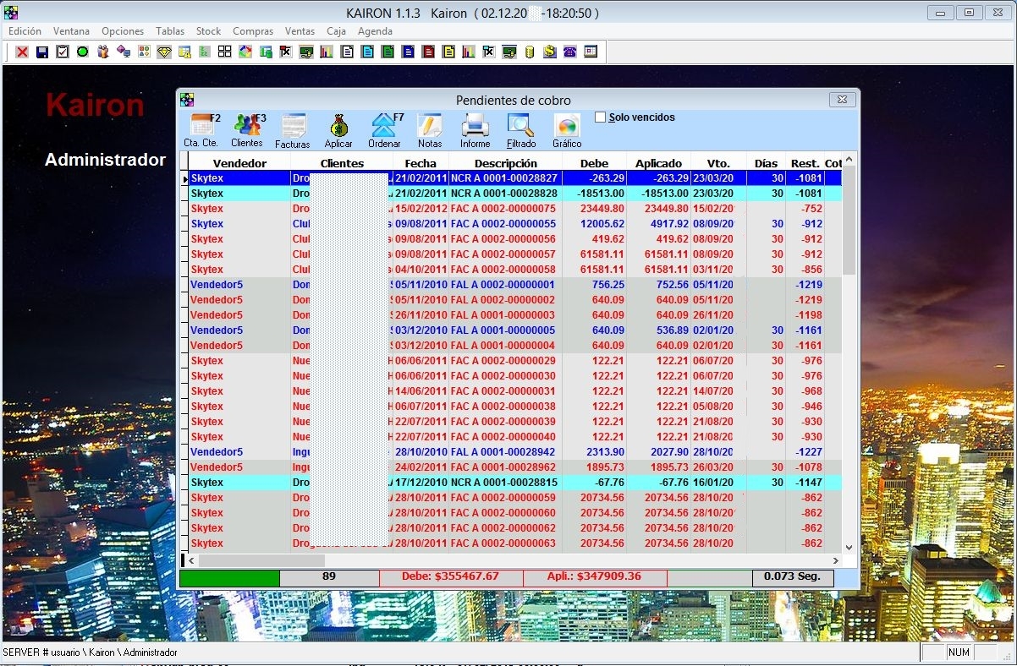Print report via Informe icon
This screenshot has height=666, width=1017.
click(x=476, y=131)
